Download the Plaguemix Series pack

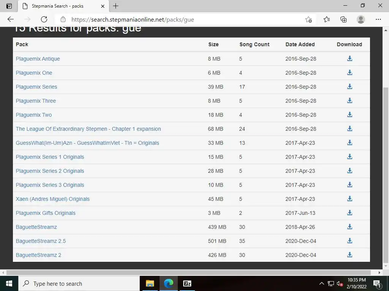349,87
